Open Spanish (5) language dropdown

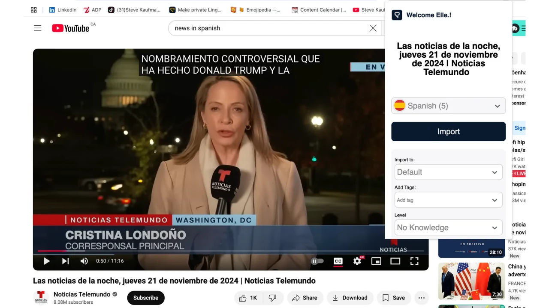(448, 106)
